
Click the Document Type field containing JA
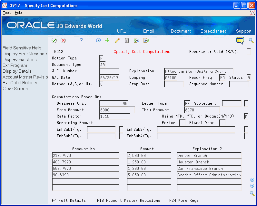(x=103, y=65)
